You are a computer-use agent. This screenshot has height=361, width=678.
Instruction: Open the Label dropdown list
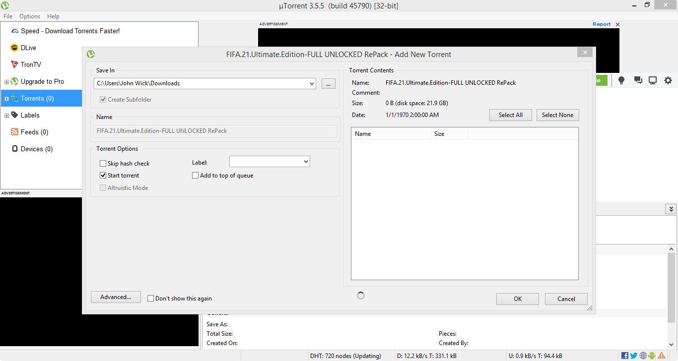tap(306, 162)
